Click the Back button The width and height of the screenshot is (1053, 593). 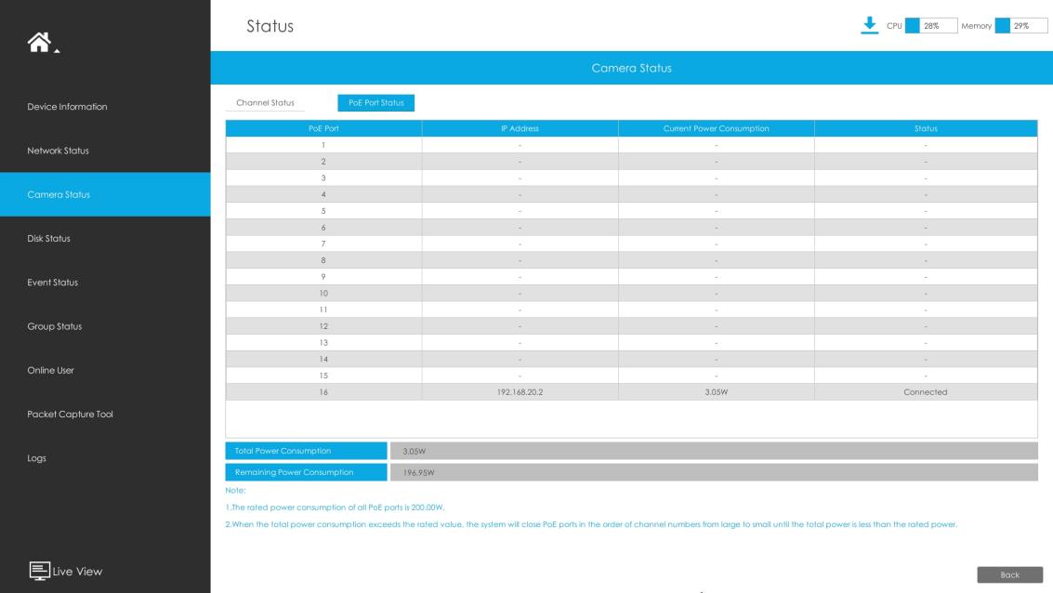tap(1009, 574)
